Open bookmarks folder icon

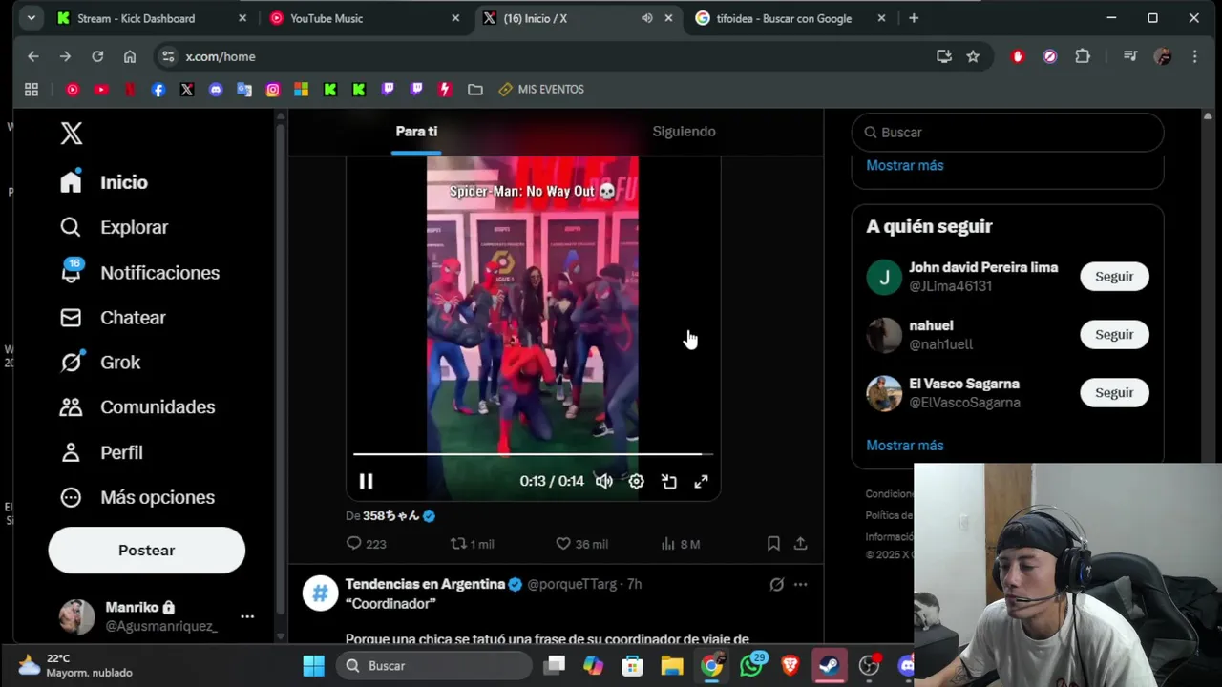pyautogui.click(x=475, y=90)
